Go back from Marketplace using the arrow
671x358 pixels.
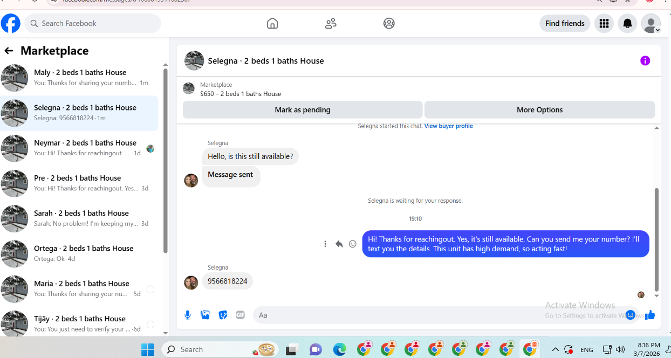pyautogui.click(x=9, y=51)
